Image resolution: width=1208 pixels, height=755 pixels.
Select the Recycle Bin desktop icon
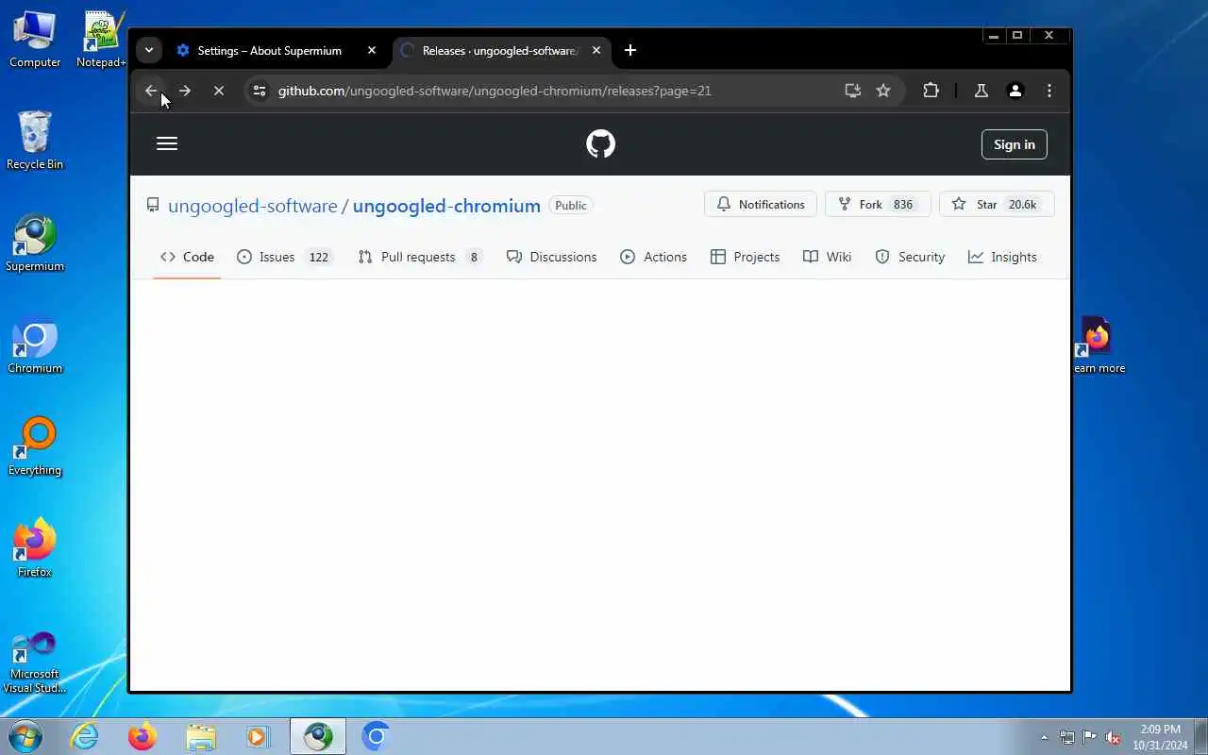[35, 141]
